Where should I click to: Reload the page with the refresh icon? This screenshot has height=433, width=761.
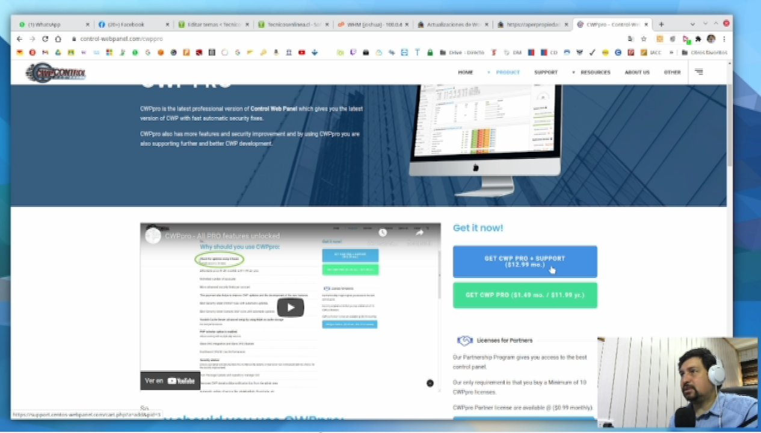point(45,38)
